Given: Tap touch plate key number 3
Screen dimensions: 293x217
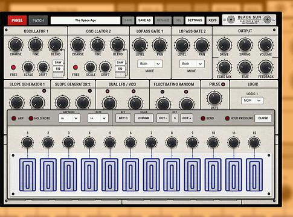Looking at the screenshot, I should coord(69,174).
